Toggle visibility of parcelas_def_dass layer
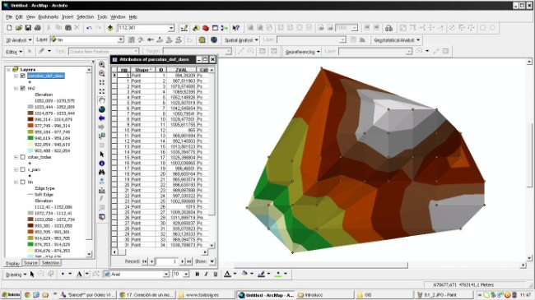The height and width of the screenshot is (300, 535). click(23, 76)
